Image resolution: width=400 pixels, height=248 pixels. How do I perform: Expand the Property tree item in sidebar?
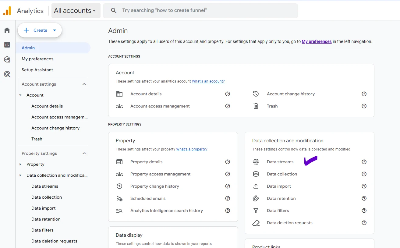tap(20, 164)
